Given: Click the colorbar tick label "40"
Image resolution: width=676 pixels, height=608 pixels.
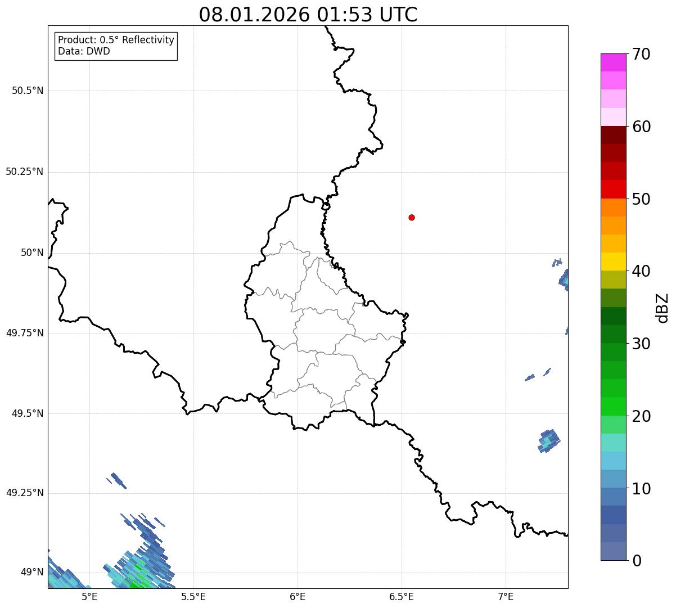Looking at the screenshot, I should [x=641, y=271].
